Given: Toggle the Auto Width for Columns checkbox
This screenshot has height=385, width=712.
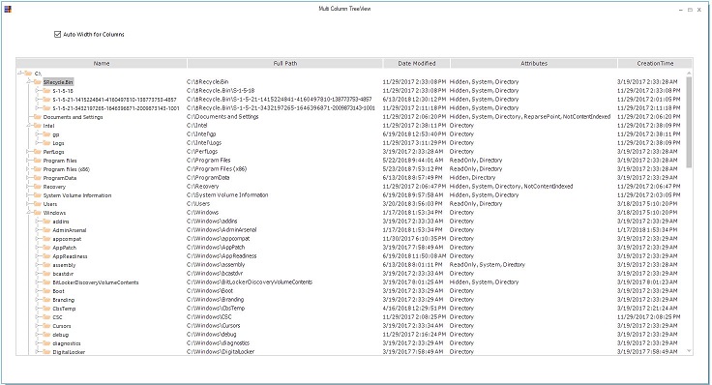Looking at the screenshot, I should click(x=57, y=34).
